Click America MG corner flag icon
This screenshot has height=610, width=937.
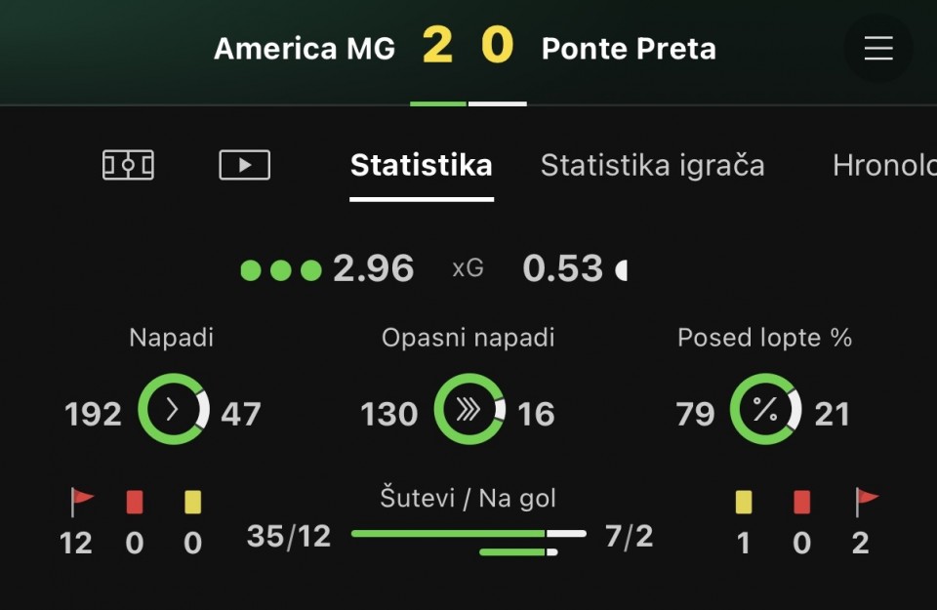82,502
